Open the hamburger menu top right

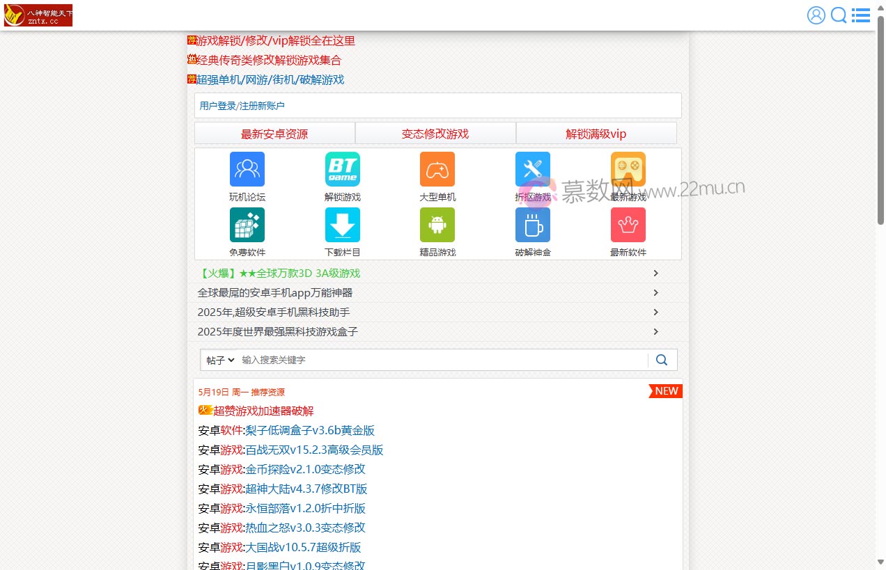click(x=861, y=15)
